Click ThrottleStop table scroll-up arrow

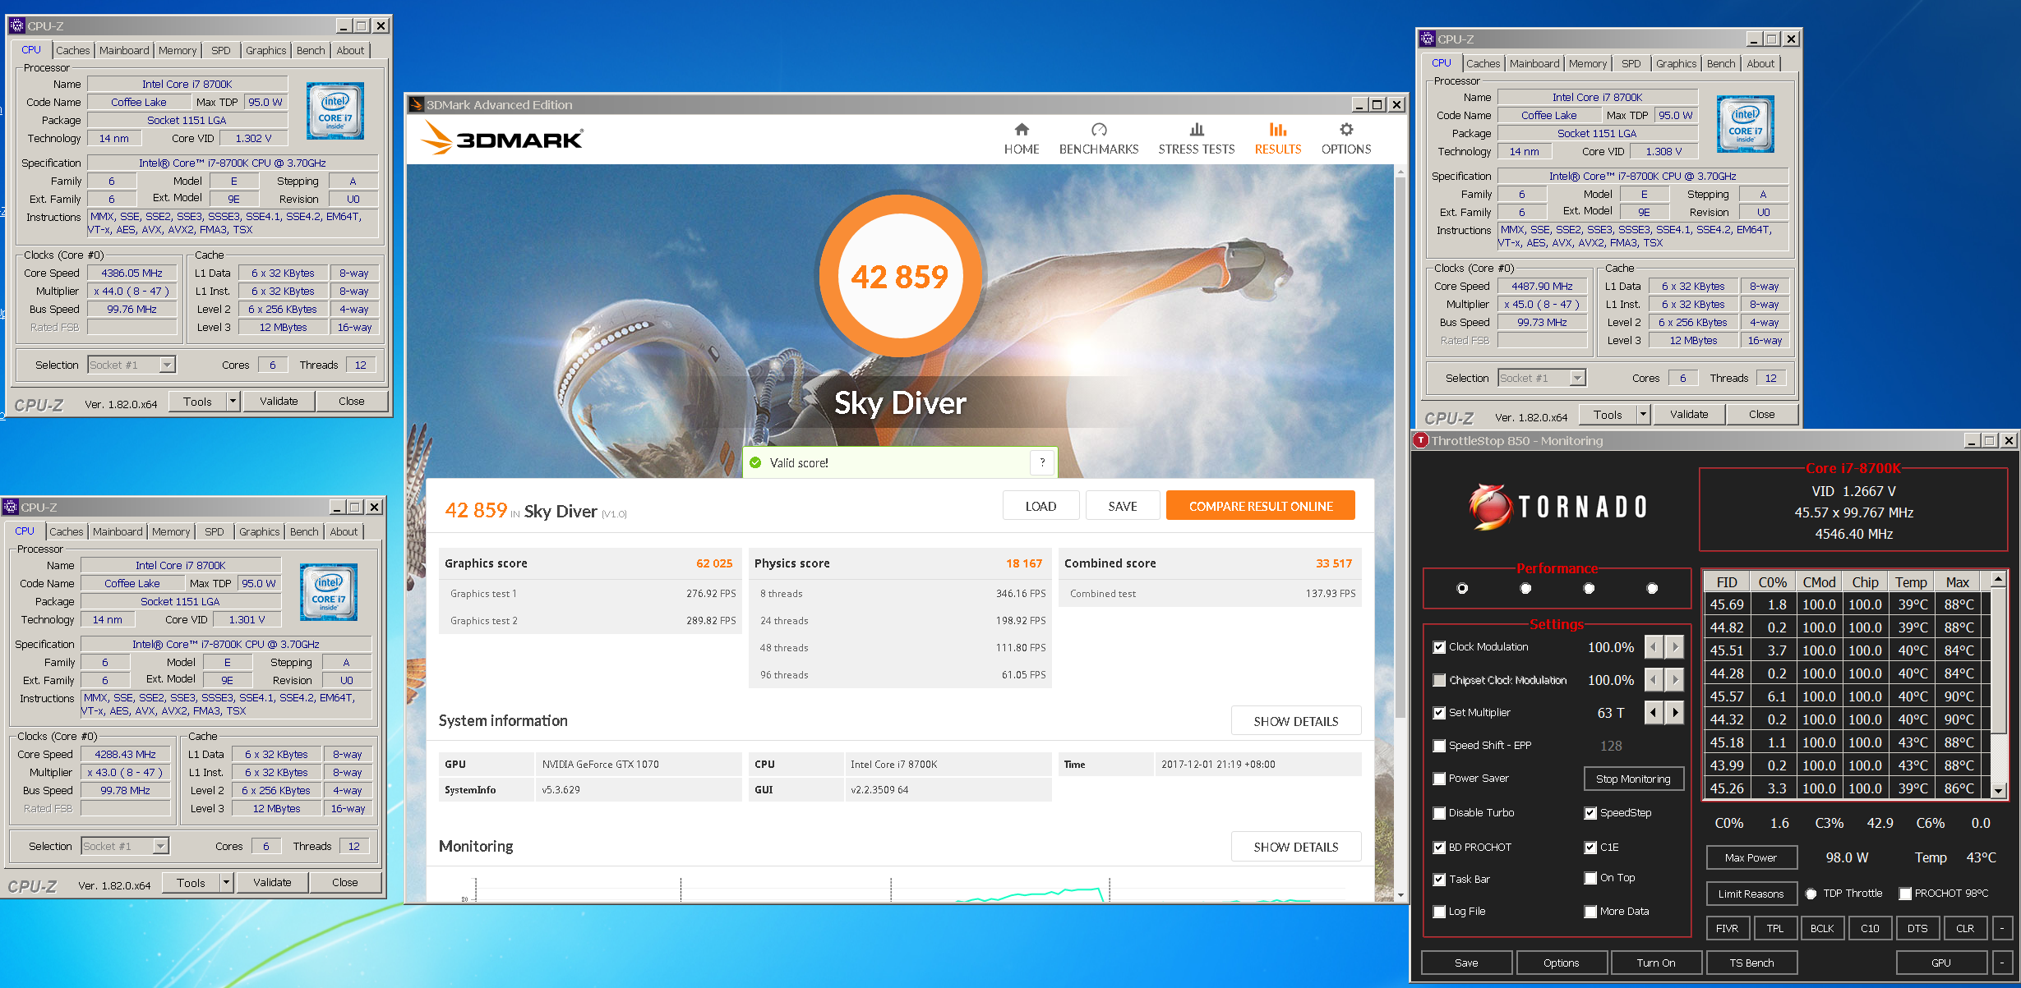(1998, 580)
